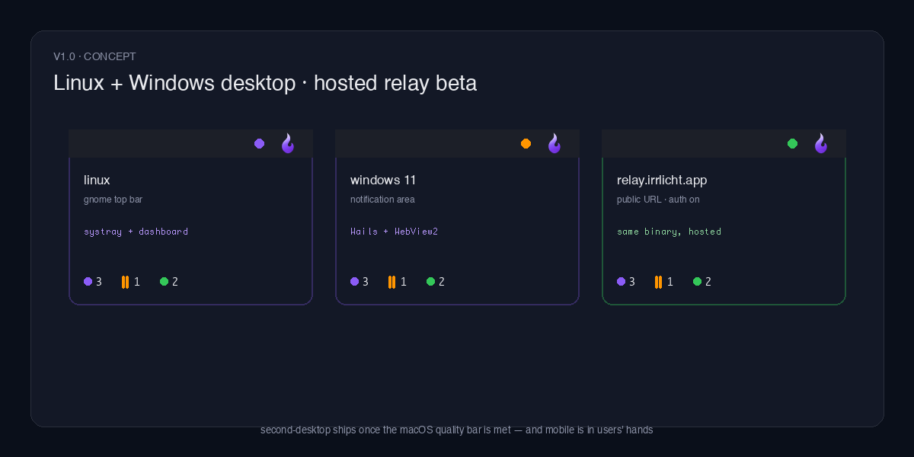Click purple dot count 3 in windows 11 card
The width and height of the screenshot is (914, 457).
pos(360,282)
